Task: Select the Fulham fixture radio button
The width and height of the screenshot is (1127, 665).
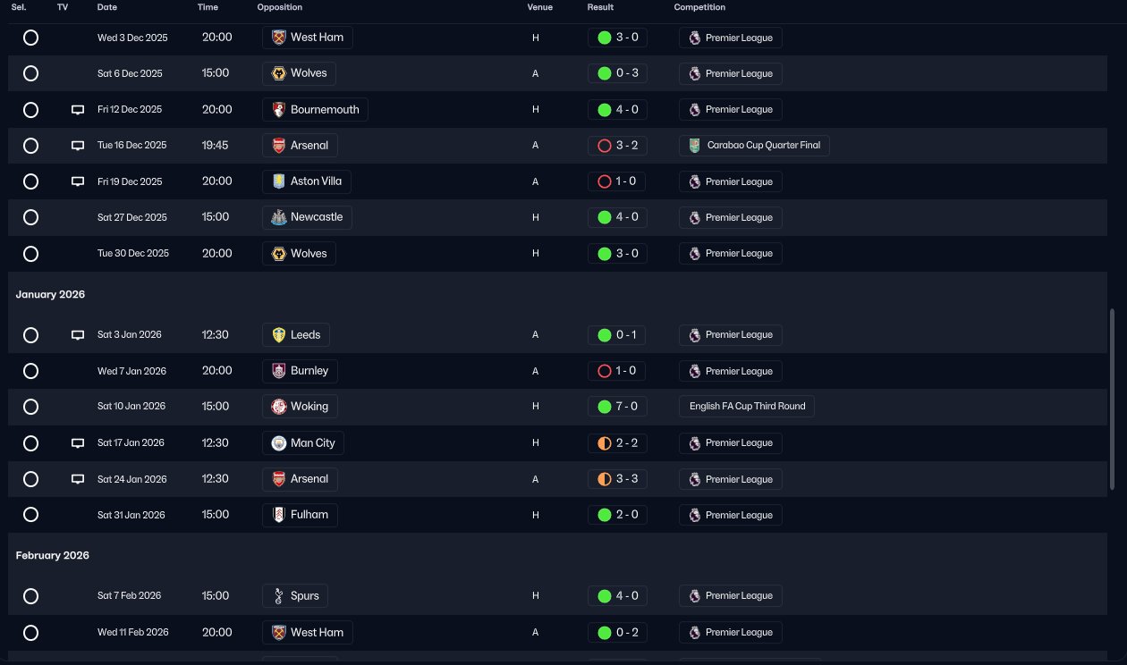Action: click(30, 515)
